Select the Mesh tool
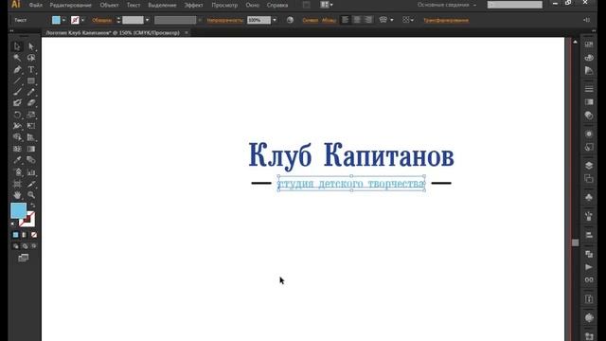Screen dimensions: 606x341 (x=17, y=149)
